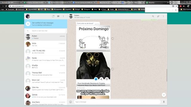Open the Status updates icon

coord(53,16)
